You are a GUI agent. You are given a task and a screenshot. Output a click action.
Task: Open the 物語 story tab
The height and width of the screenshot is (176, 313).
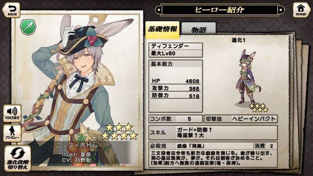point(199,29)
